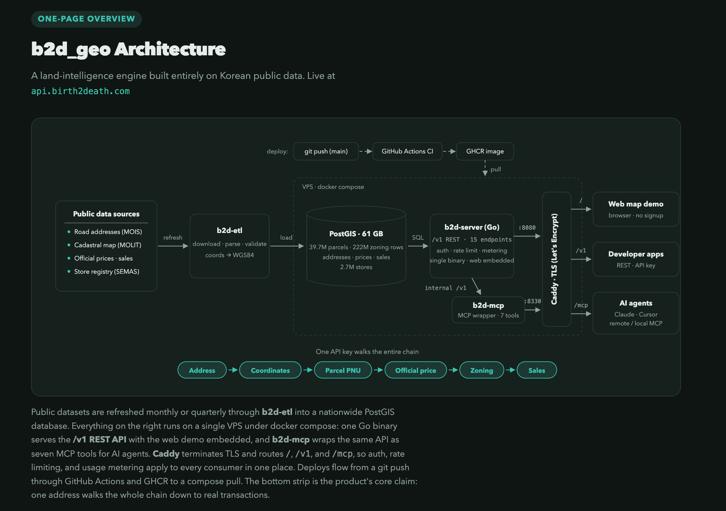Click the Parcel PNU chain pill

coord(343,370)
